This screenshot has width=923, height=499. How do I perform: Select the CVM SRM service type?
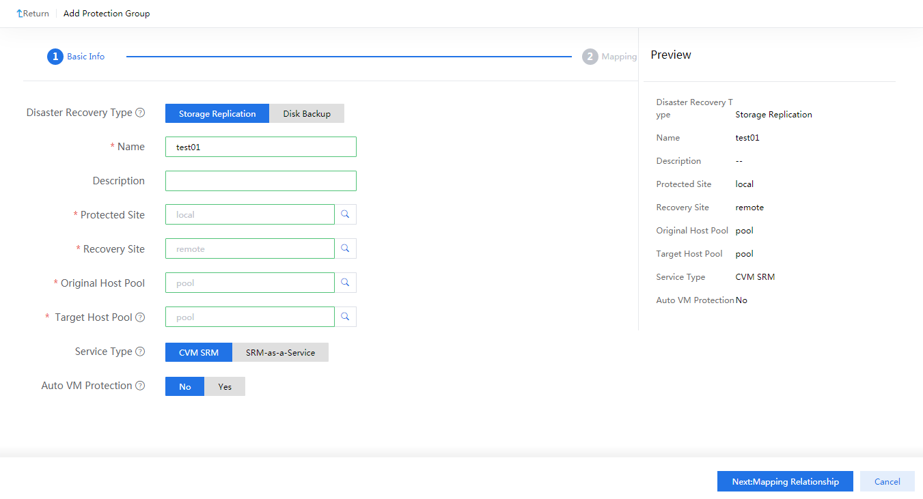(x=198, y=352)
